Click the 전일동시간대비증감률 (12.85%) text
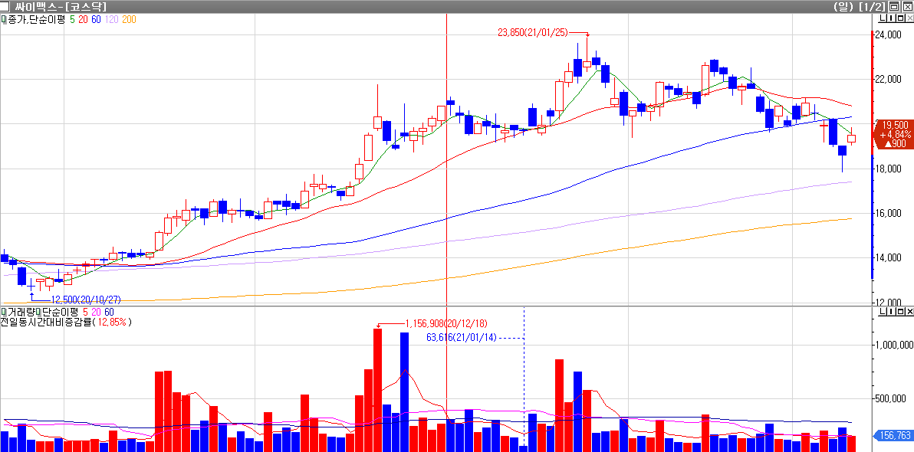The width and height of the screenshot is (914, 452). [x=66, y=322]
